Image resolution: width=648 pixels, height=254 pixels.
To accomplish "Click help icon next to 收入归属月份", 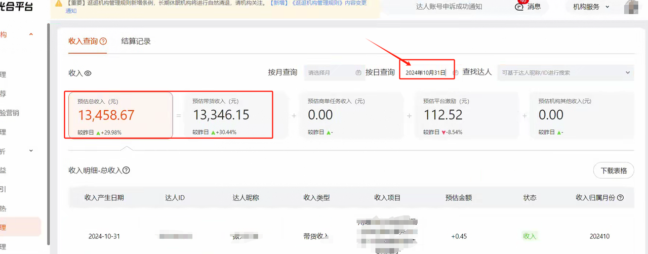I will click(620, 198).
